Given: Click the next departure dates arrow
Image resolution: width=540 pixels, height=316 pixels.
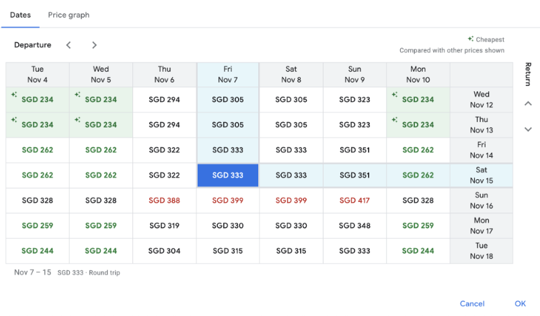Looking at the screenshot, I should point(94,45).
